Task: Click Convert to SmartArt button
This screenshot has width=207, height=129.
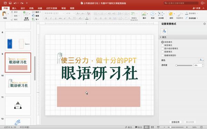Action: [134, 16]
